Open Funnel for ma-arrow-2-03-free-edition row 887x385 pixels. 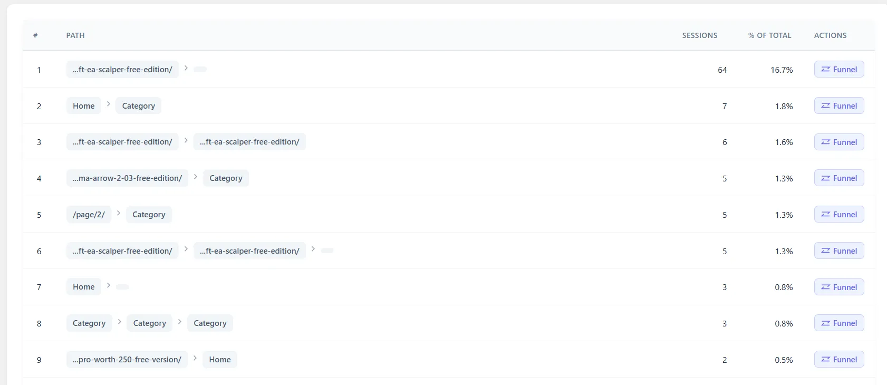[x=839, y=178]
